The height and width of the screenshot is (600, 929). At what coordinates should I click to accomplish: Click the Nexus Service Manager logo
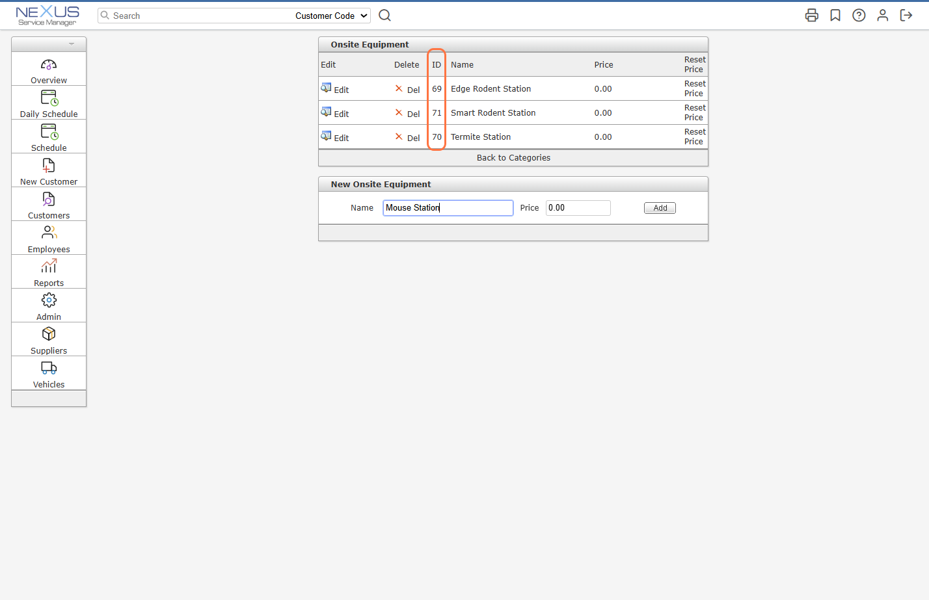coord(47,16)
